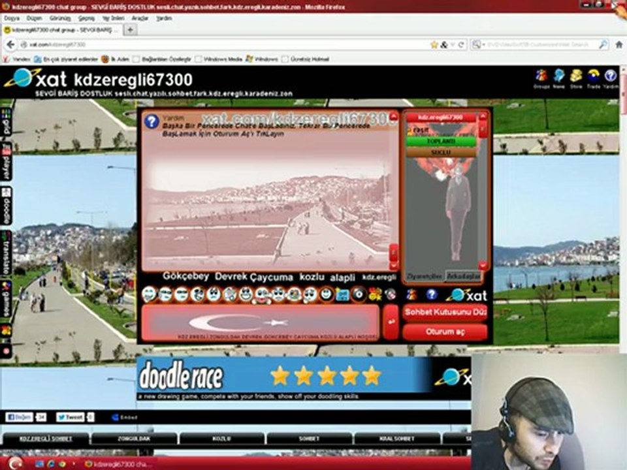Open the KOZLU bottom tab
Viewport: 627px width, 470px height.
221,439
